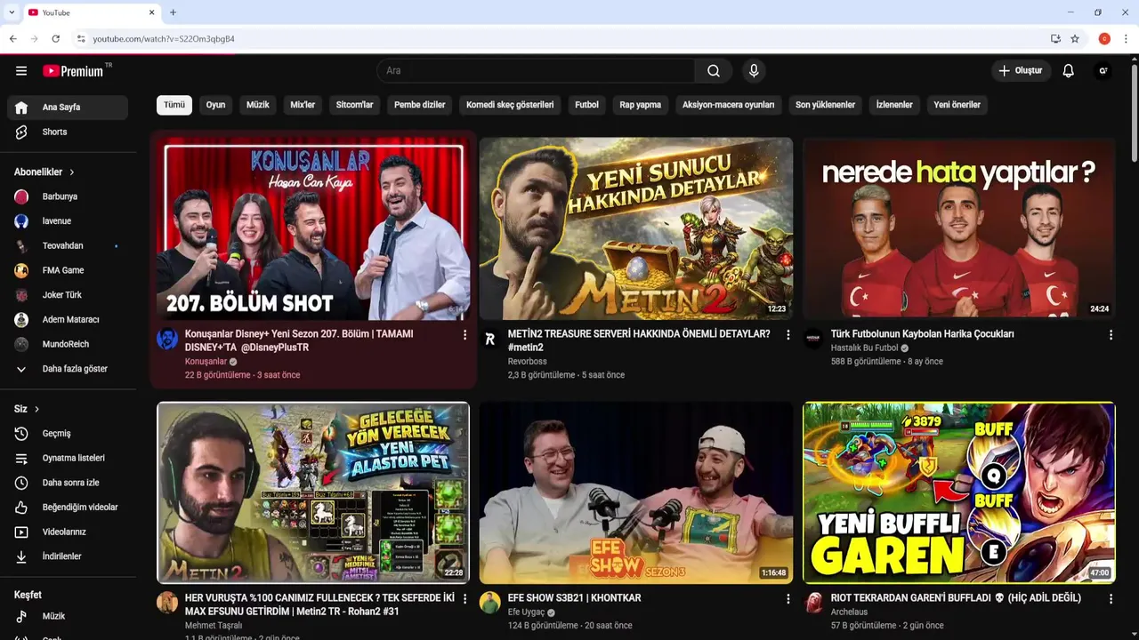Click the Ana Sayfa home icon
The width and height of the screenshot is (1139, 640).
21,108
